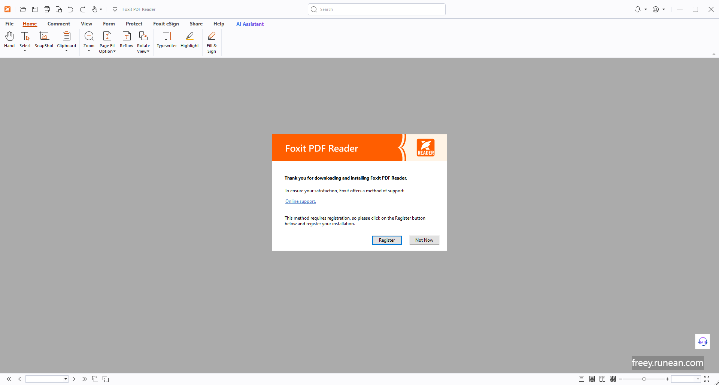Click the Page Fit Option tool
Screen dimensions: 719x385
coord(107,42)
